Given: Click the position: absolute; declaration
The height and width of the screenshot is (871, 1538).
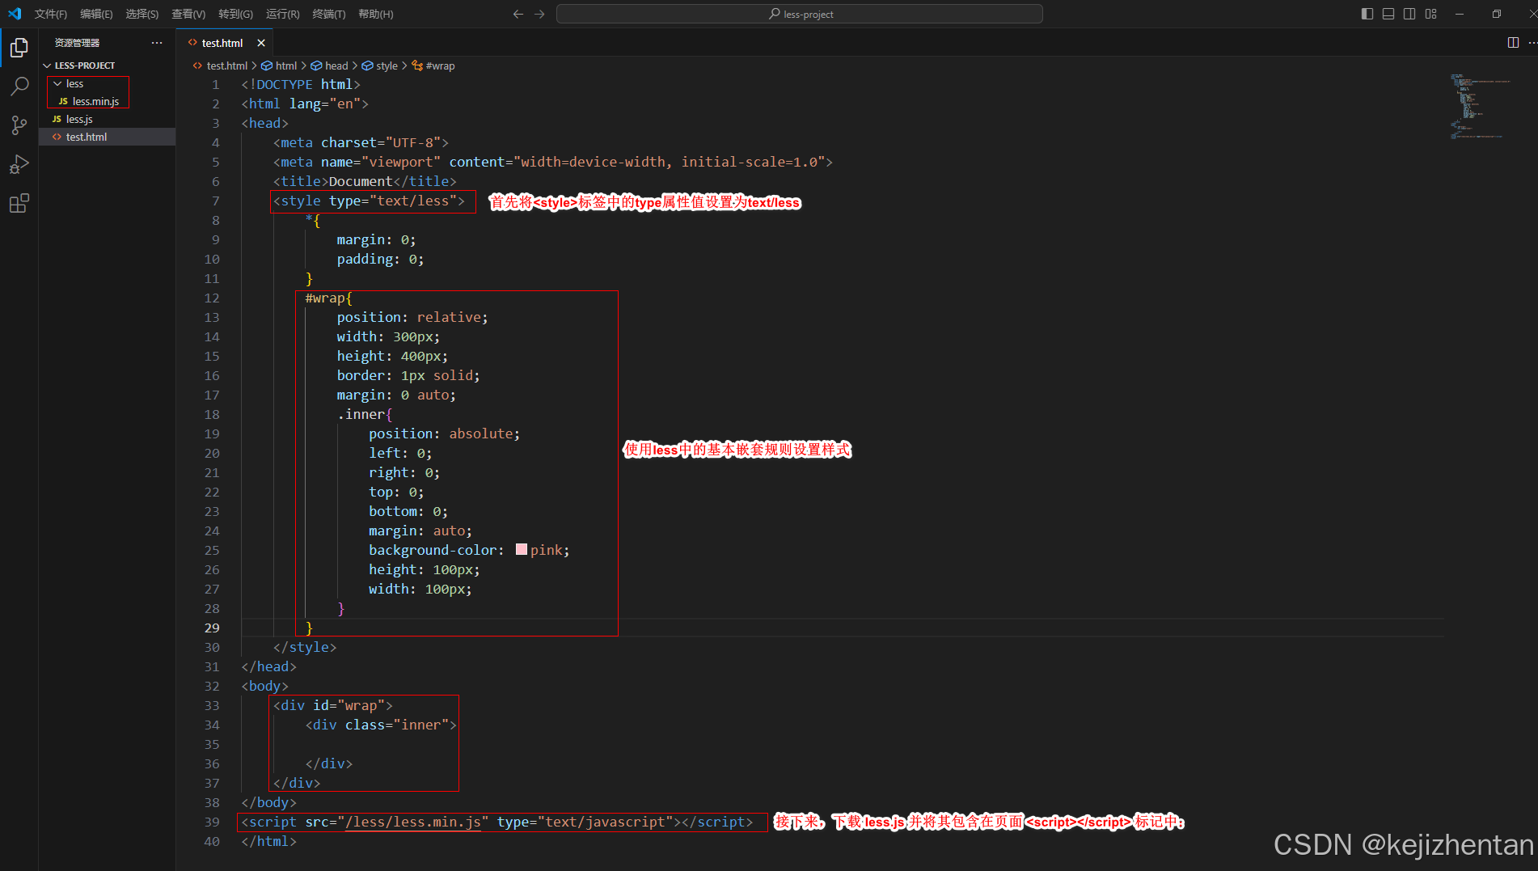Looking at the screenshot, I should pos(445,433).
